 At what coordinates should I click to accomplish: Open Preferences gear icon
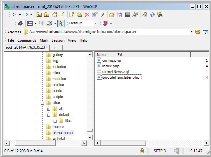click(x=20, y=23)
